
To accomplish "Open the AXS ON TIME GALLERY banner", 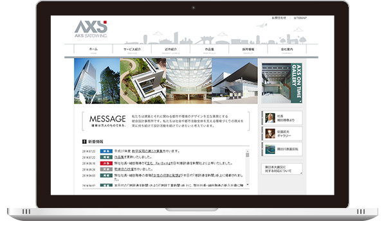I will point(282,83).
